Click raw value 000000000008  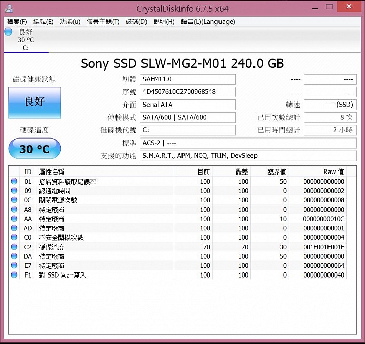click(x=323, y=200)
